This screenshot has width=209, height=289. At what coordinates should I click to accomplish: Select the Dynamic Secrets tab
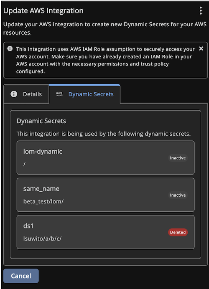pos(84,94)
